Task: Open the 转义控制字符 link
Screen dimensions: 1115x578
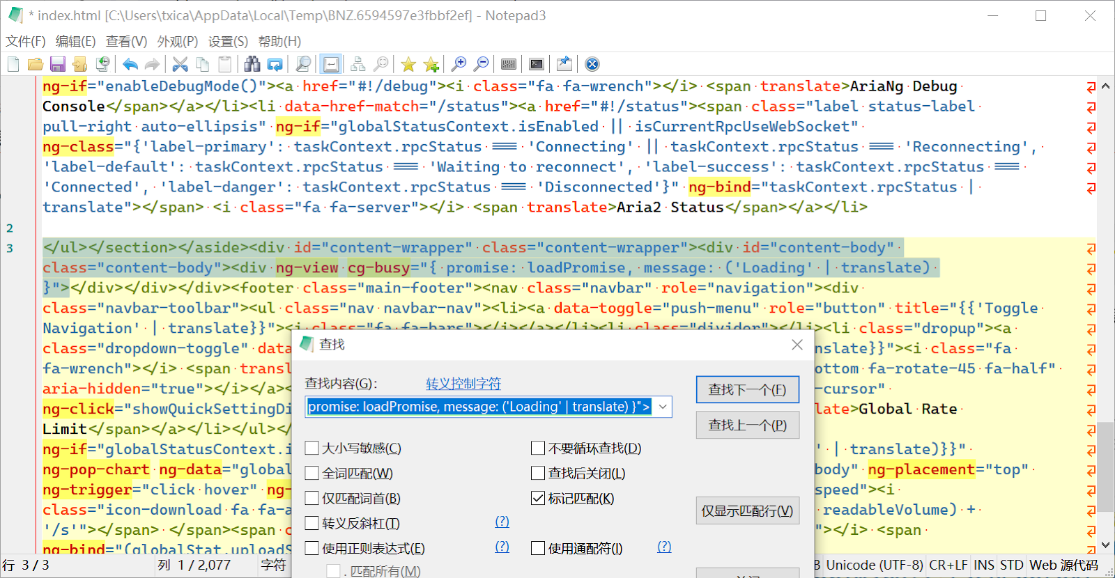Action: pyautogui.click(x=463, y=384)
